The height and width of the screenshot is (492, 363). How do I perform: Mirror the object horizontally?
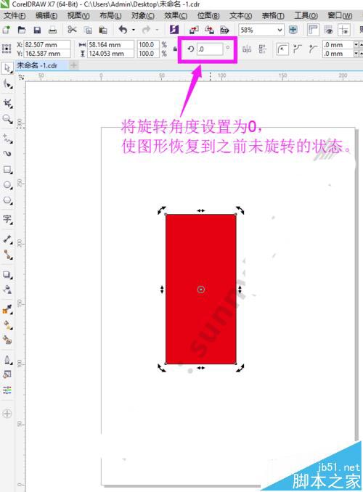pos(247,49)
